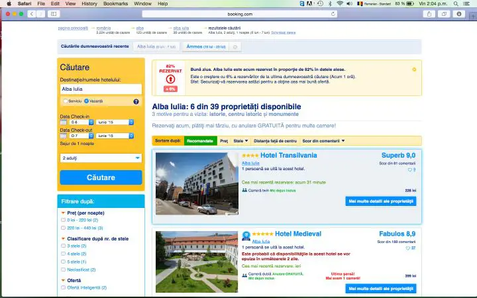Open the Alba Iulia recent search
Image resolution: width=477 pixels, height=298 pixels.
coord(156,46)
